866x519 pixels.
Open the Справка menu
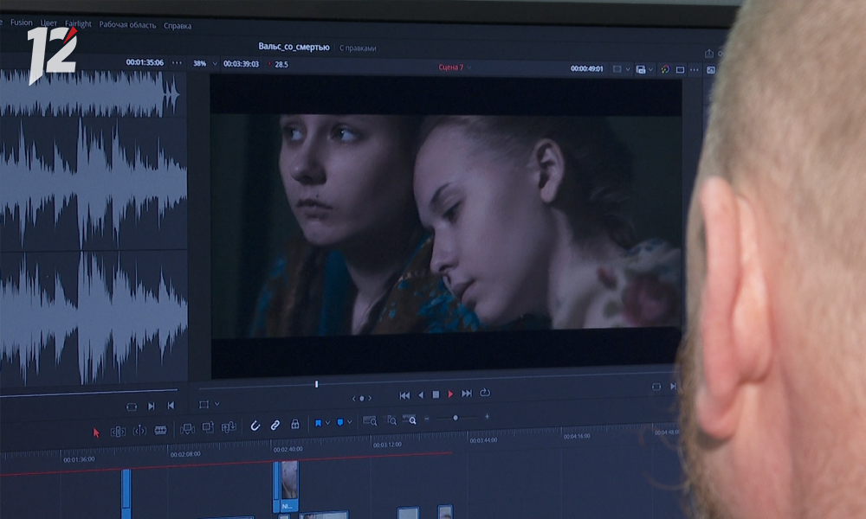click(x=178, y=25)
